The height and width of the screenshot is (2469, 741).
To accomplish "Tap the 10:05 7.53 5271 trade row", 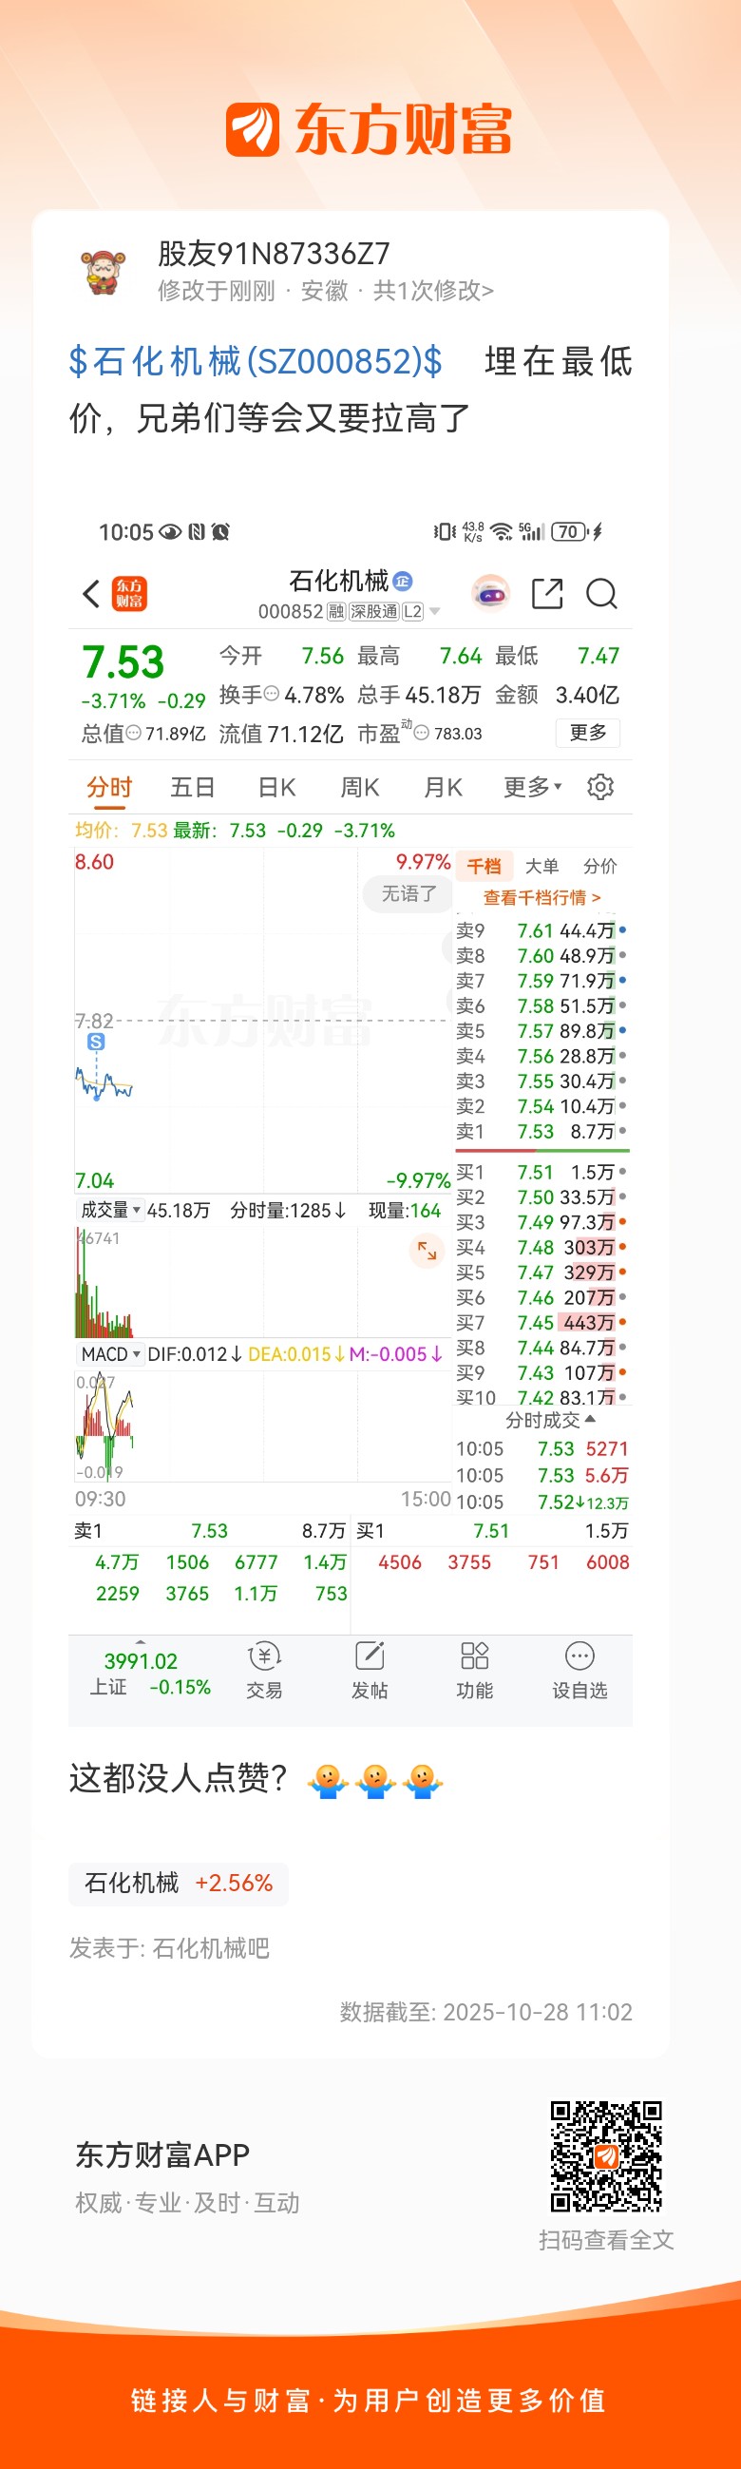I will (x=541, y=1448).
